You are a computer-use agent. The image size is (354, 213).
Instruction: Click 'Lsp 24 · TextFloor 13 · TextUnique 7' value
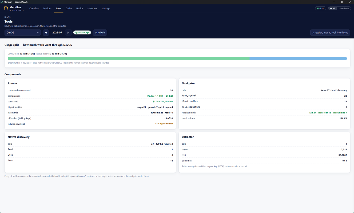[328, 113]
